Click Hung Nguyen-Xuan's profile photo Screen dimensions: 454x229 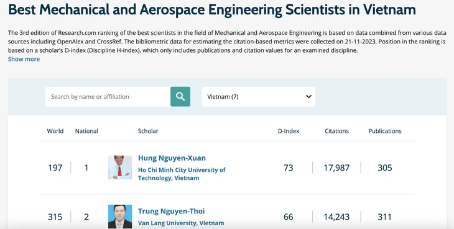120,168
